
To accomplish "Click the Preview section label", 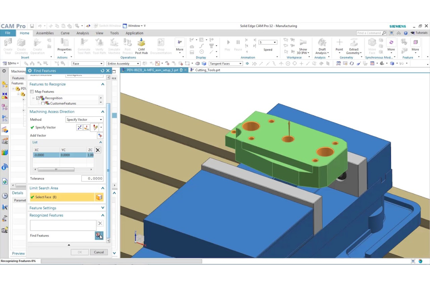I will 18,254.
